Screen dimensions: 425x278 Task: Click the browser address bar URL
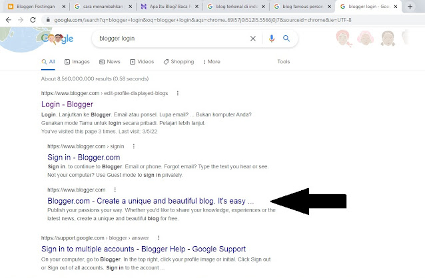[x=203, y=20]
